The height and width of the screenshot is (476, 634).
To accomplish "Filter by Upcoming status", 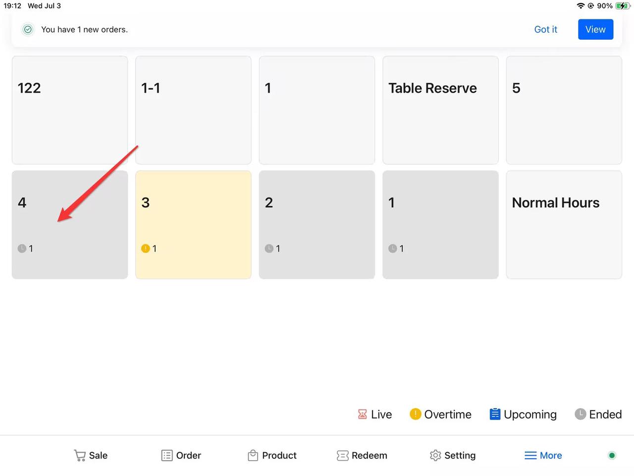I will pyautogui.click(x=523, y=414).
